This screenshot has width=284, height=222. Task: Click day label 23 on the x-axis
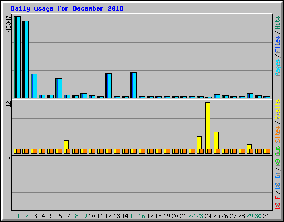[x=200, y=216]
